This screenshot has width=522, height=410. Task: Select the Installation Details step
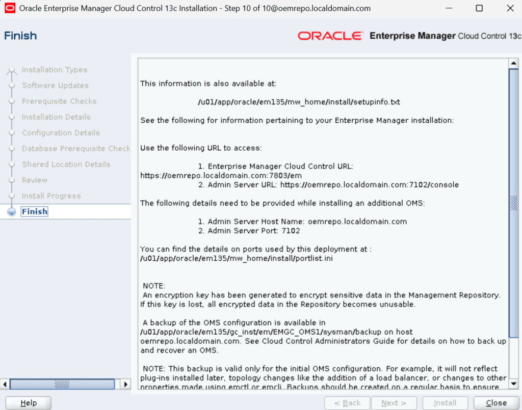(x=56, y=117)
